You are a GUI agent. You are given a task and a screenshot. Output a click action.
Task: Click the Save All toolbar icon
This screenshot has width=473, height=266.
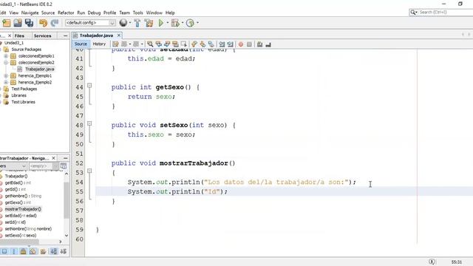click(30, 23)
